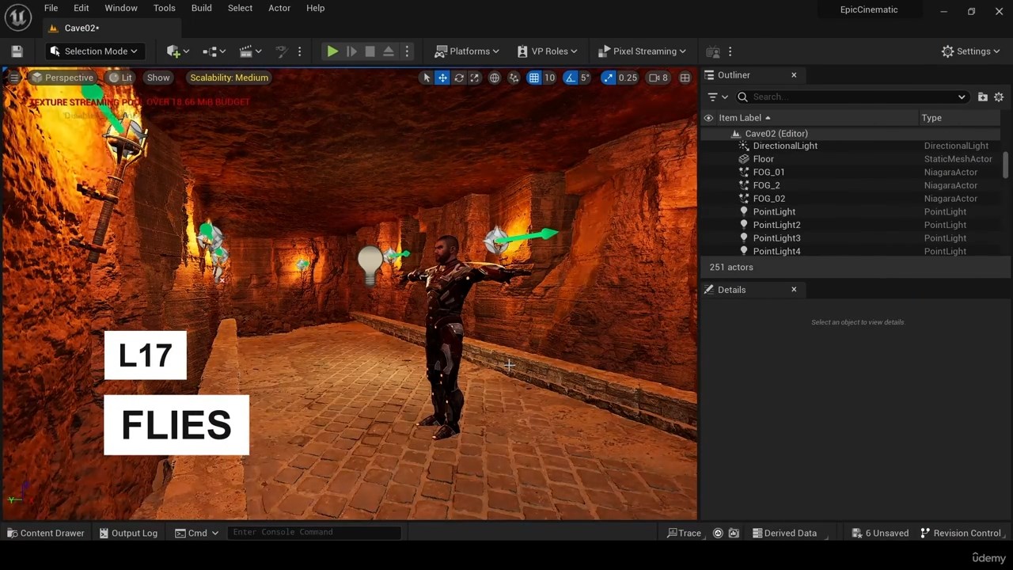1013x570 pixels.
Task: Toggle rotation angle snapping icon
Action: 571,78
